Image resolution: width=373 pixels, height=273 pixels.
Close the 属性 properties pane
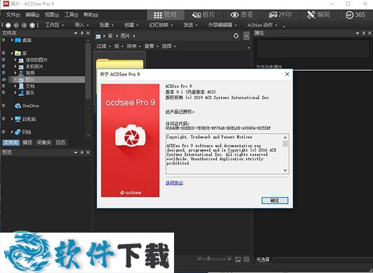[370, 33]
